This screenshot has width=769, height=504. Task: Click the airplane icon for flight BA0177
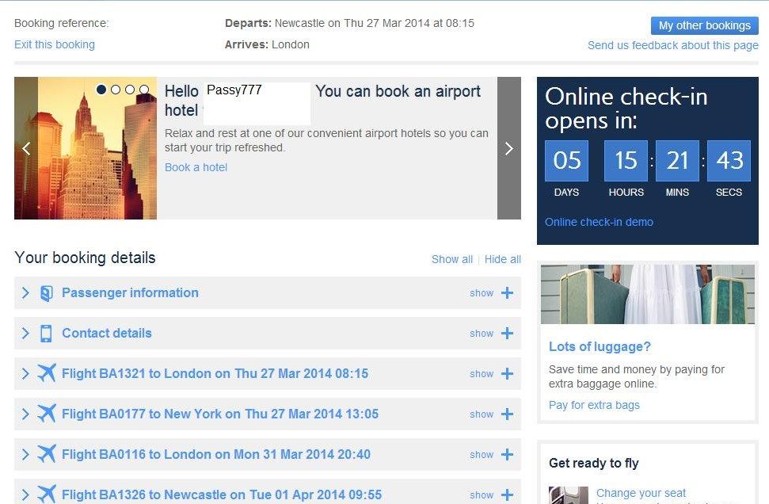point(47,414)
